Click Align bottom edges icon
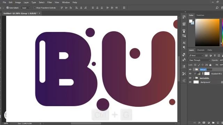Image resolution: width=223 pixels, height=125 pixels. pos(71,8)
